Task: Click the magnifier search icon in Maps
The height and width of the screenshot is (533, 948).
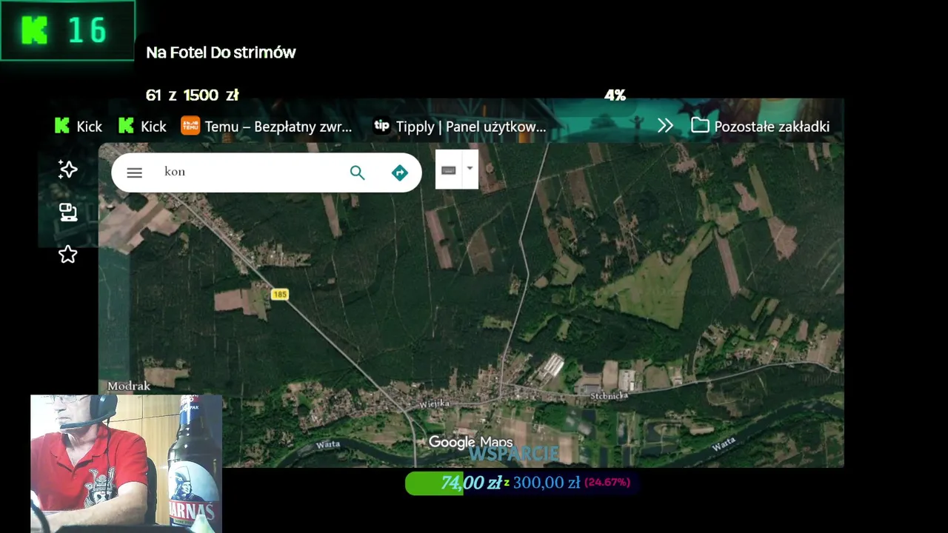Action: click(357, 172)
